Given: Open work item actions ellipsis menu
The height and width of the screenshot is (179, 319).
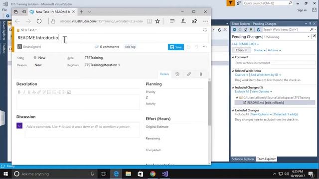Looking at the screenshot, I should pos(205,47).
